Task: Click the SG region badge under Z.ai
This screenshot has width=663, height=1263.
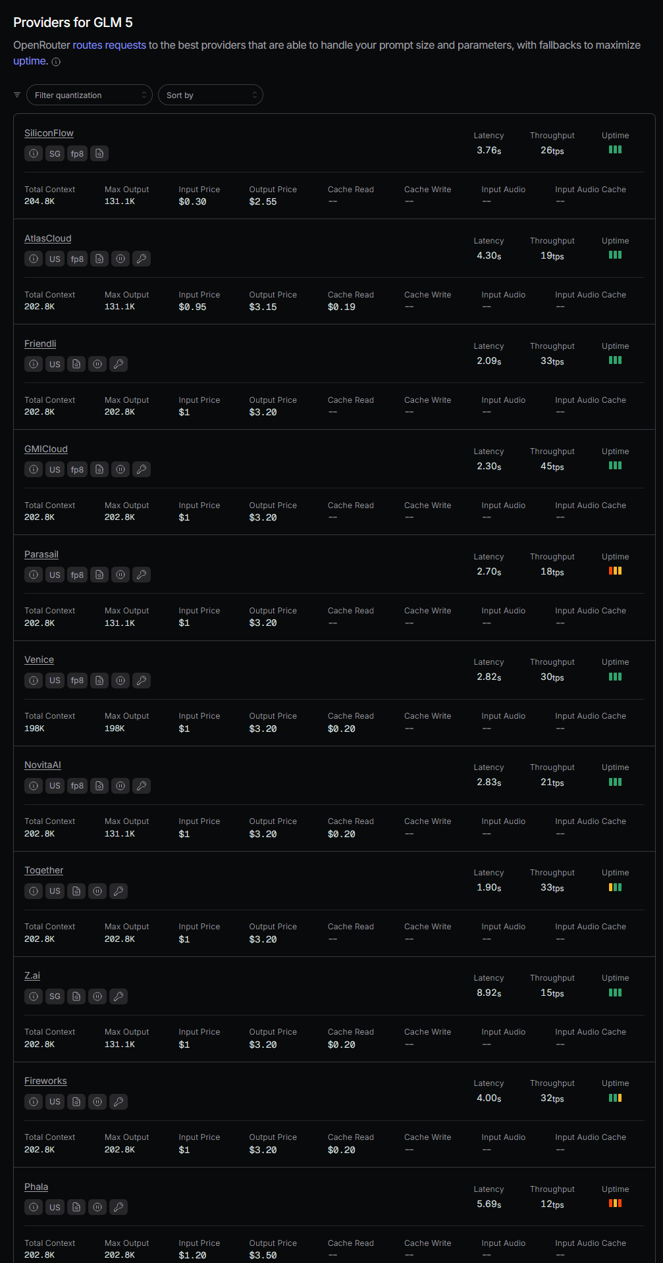Action: [x=55, y=996]
